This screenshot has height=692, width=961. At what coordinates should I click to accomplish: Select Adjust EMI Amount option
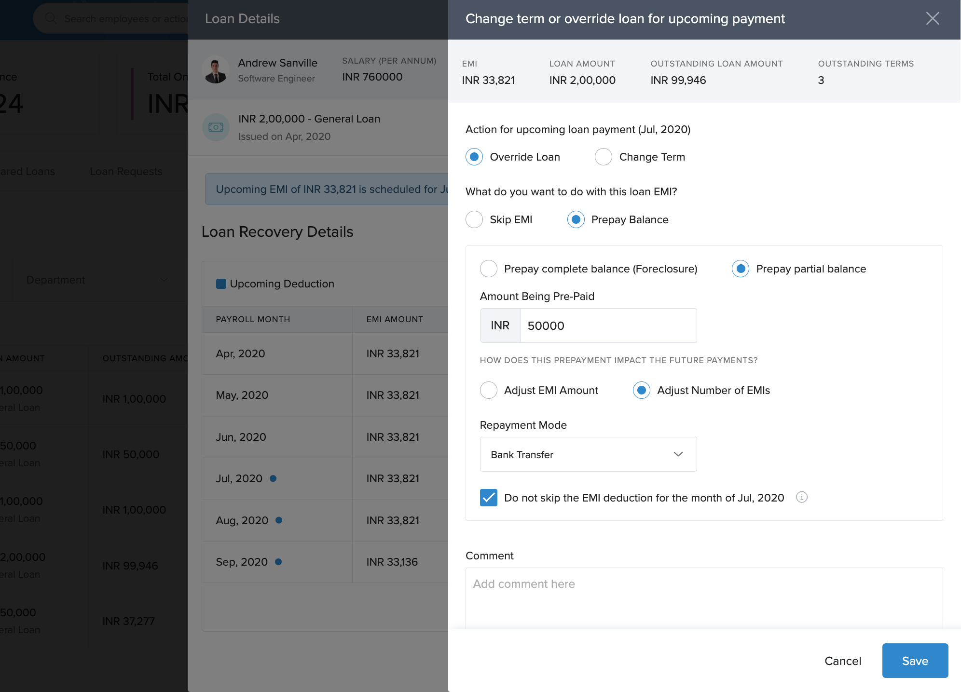tap(489, 390)
